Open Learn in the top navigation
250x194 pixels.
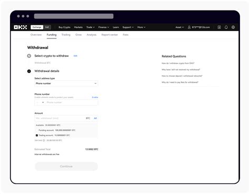pos(116,27)
